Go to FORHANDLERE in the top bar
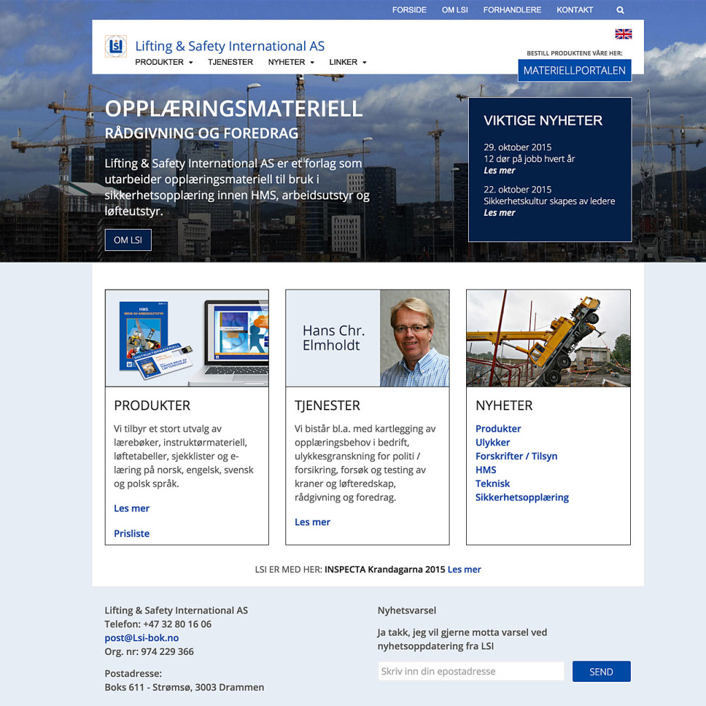The height and width of the screenshot is (706, 706). (512, 10)
